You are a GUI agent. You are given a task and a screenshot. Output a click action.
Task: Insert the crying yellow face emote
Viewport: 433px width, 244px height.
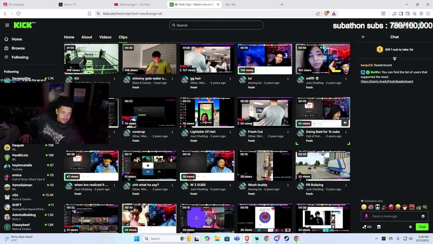(x=398, y=207)
